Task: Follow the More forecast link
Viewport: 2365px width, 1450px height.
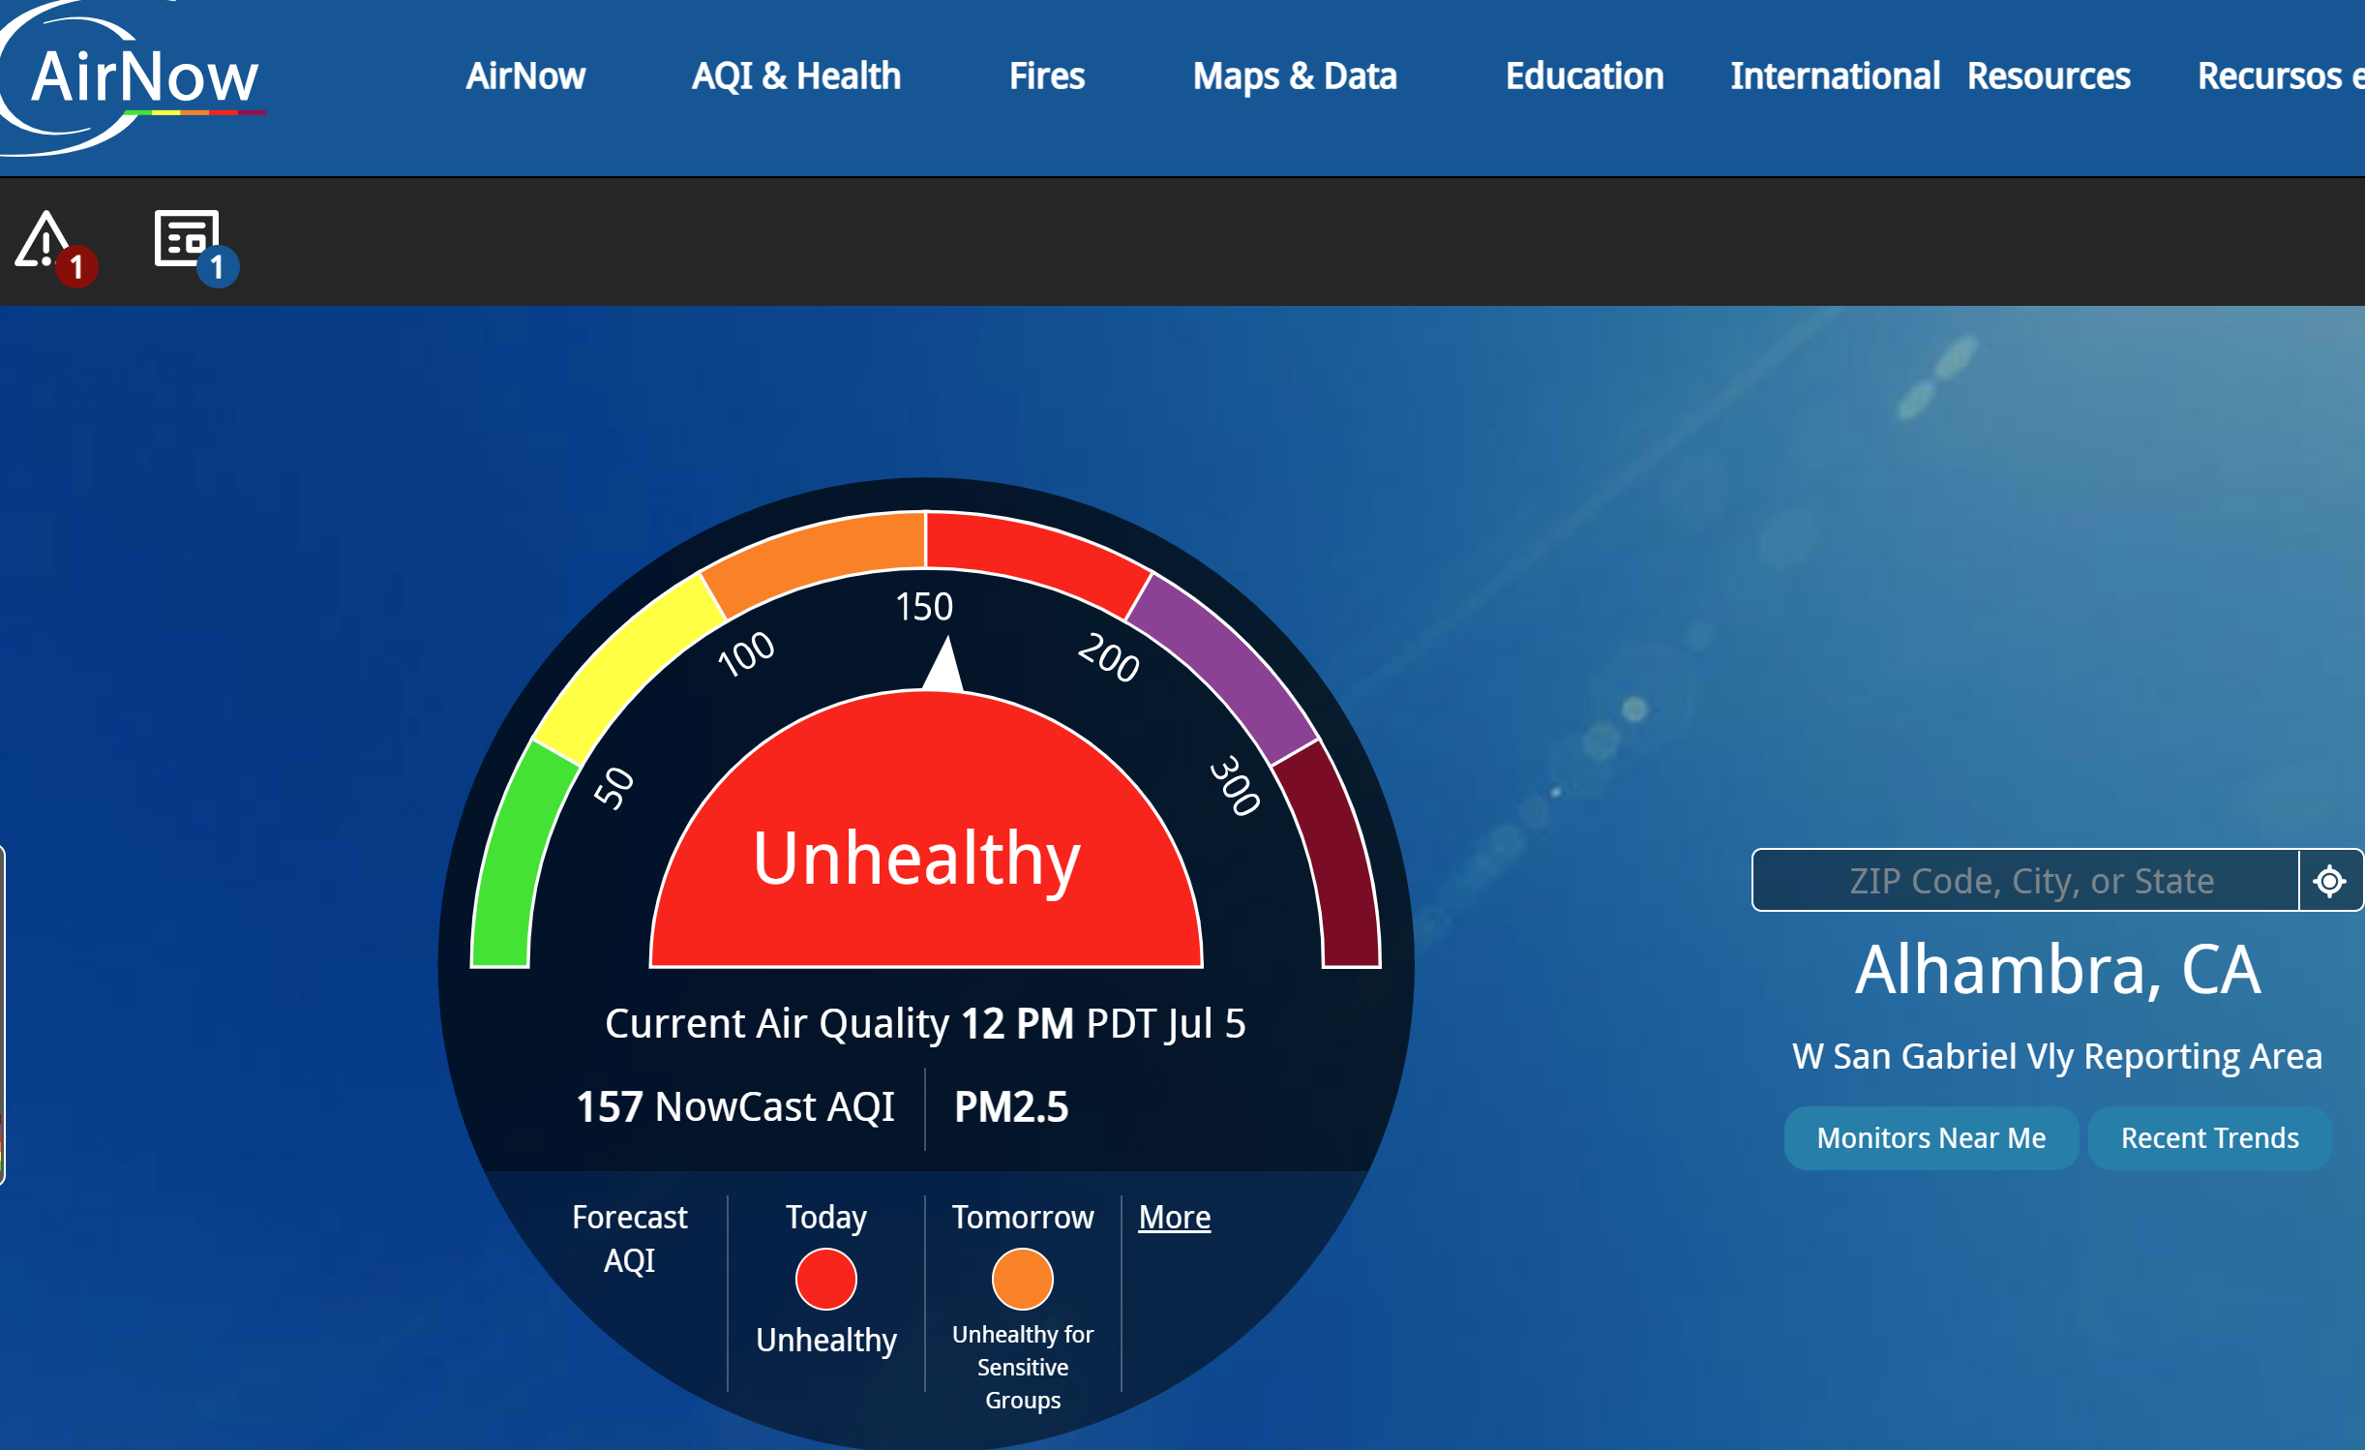Action: coord(1174,1217)
